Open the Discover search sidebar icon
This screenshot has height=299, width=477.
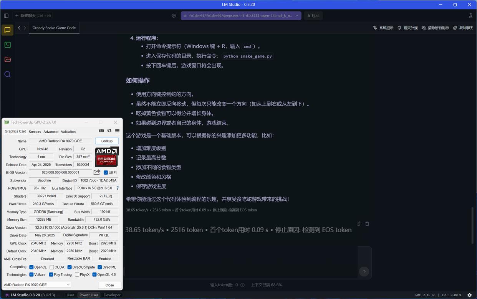coord(7,74)
